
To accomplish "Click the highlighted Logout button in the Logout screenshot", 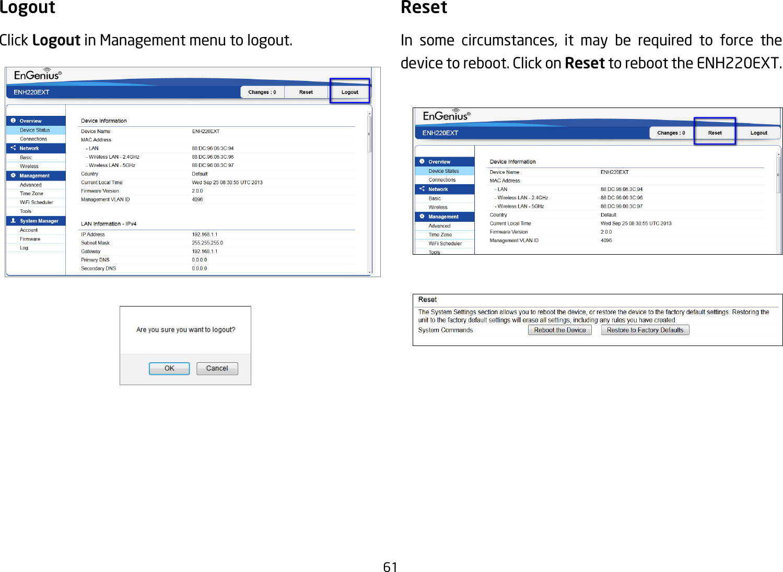I will coord(350,92).
